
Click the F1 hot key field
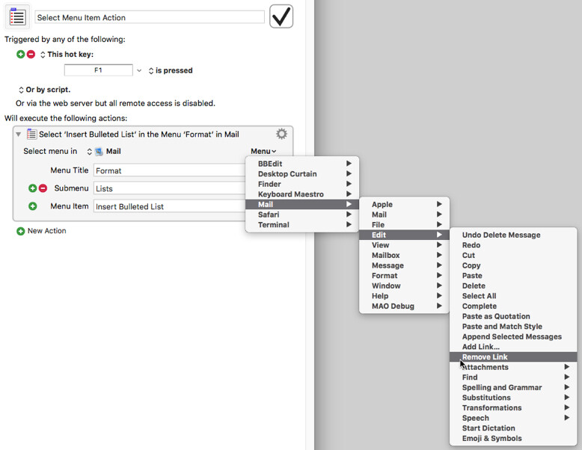pyautogui.click(x=98, y=70)
